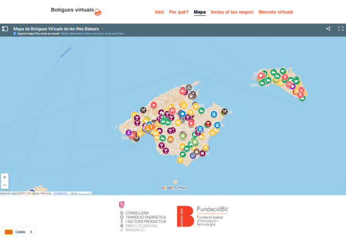Select the brown paw print marker in northern Mallorca

(192, 95)
